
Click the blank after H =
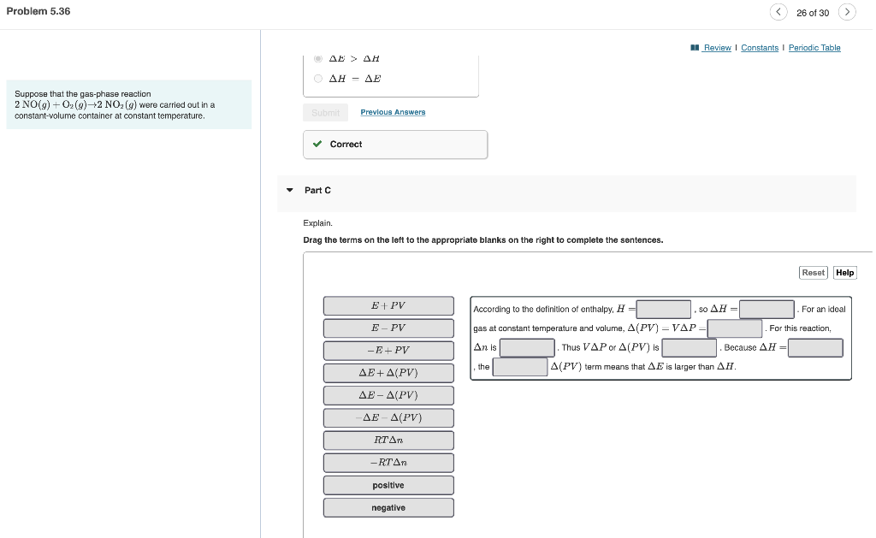point(665,308)
